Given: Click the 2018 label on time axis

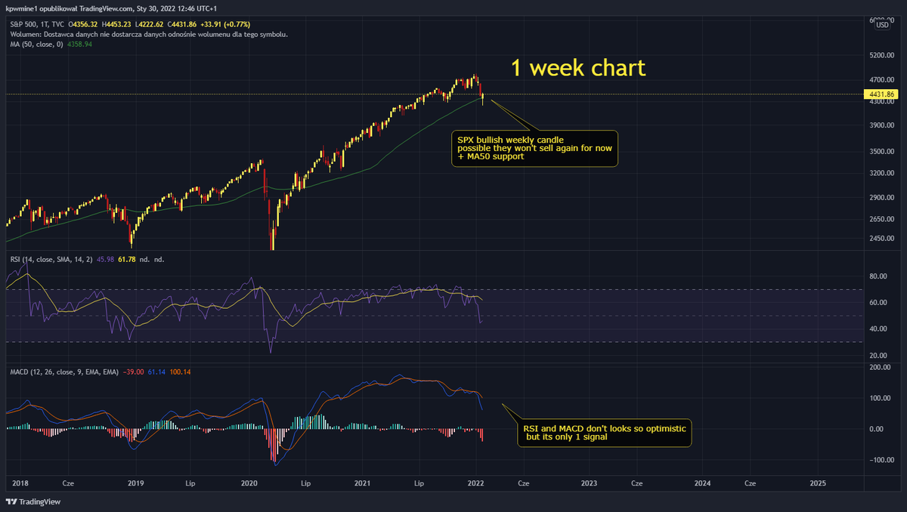Looking at the screenshot, I should [x=21, y=482].
